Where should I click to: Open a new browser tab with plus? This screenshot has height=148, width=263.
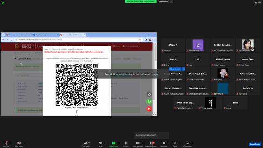coord(88,35)
